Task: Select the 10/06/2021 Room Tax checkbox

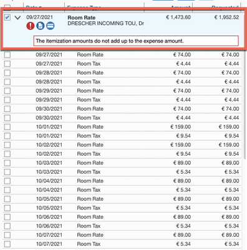Action: coord(7,226)
